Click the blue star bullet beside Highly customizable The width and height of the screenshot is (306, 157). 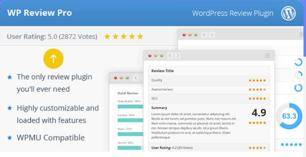click(9, 108)
